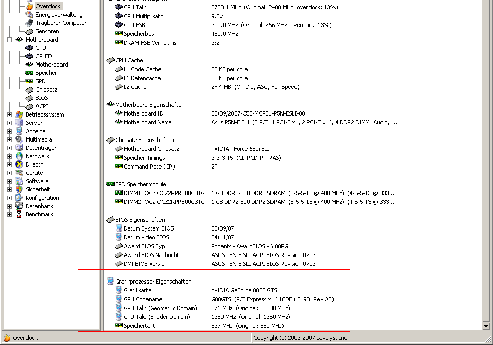Open the CPUID tree item
This screenshot has width=493, height=345.
[x=43, y=56]
